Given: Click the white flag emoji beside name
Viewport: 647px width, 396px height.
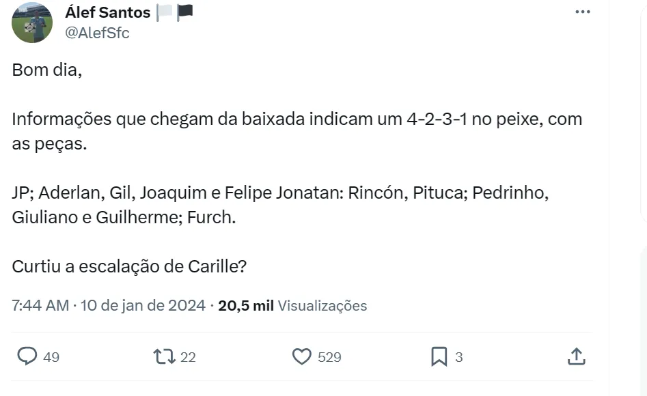Looking at the screenshot, I should tap(164, 12).
